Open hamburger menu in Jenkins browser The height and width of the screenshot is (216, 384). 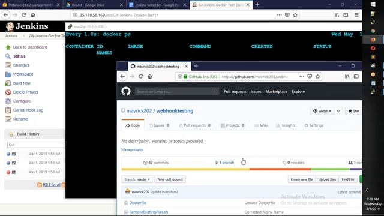356,15
